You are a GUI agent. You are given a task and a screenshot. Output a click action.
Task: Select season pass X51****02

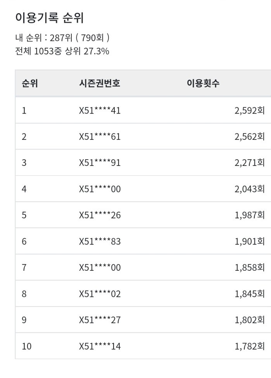100,294
